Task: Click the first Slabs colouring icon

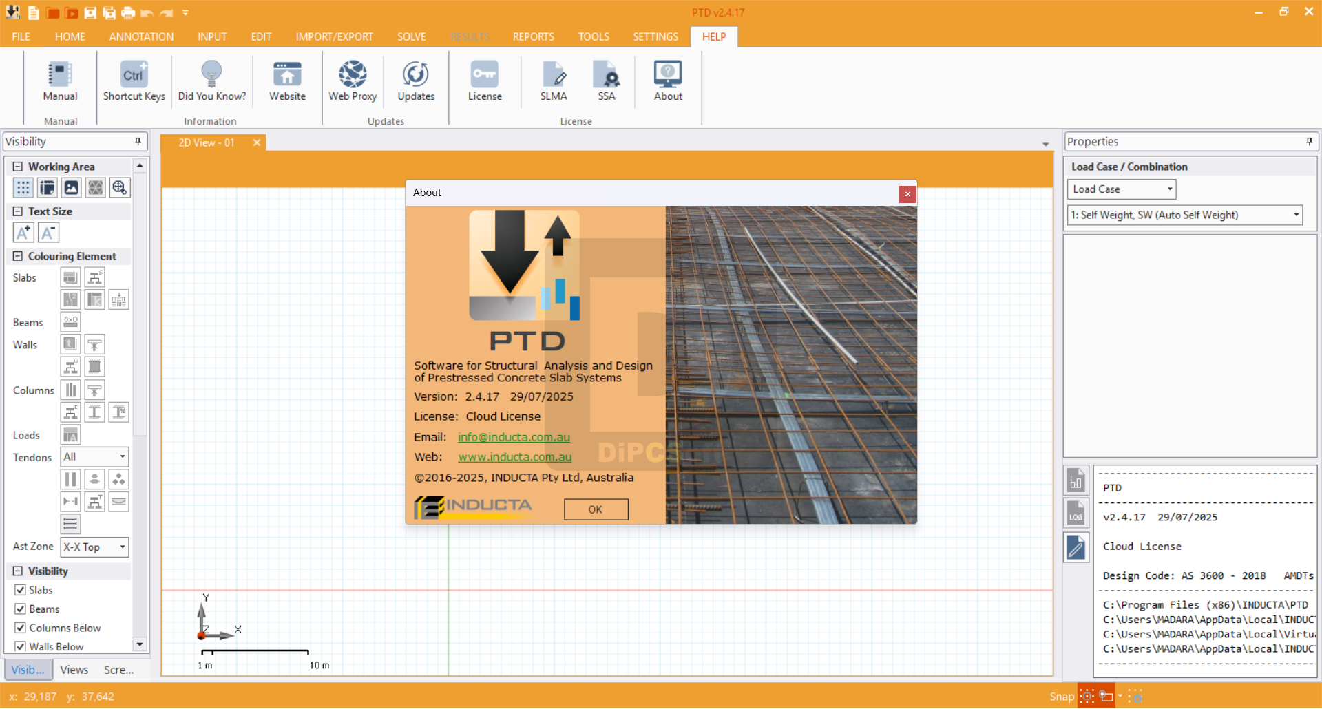Action: click(70, 277)
